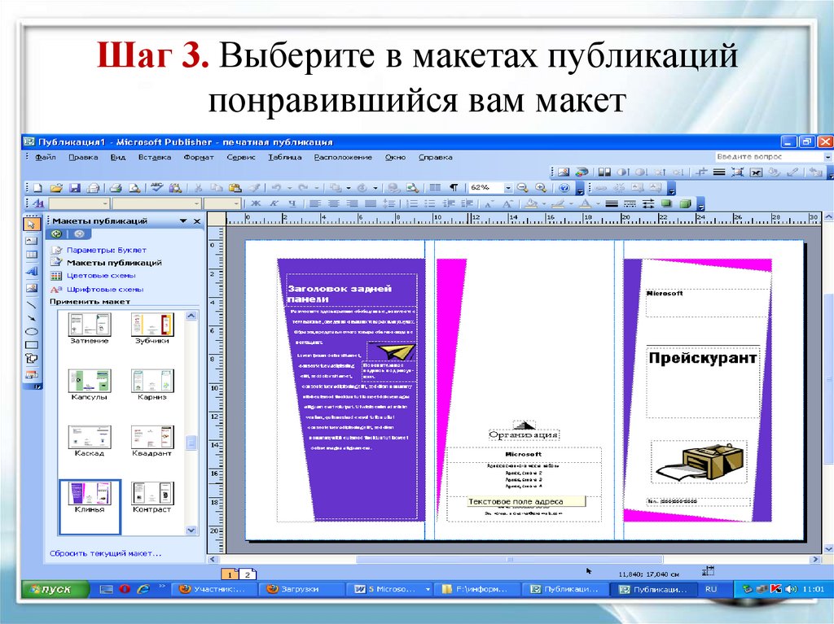Open the Fill Color dropdown arrow

click(543, 203)
